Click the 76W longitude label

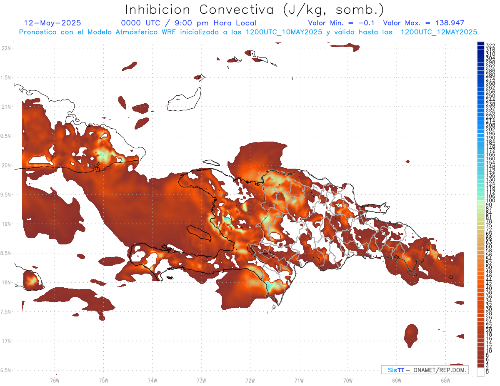[55, 380]
